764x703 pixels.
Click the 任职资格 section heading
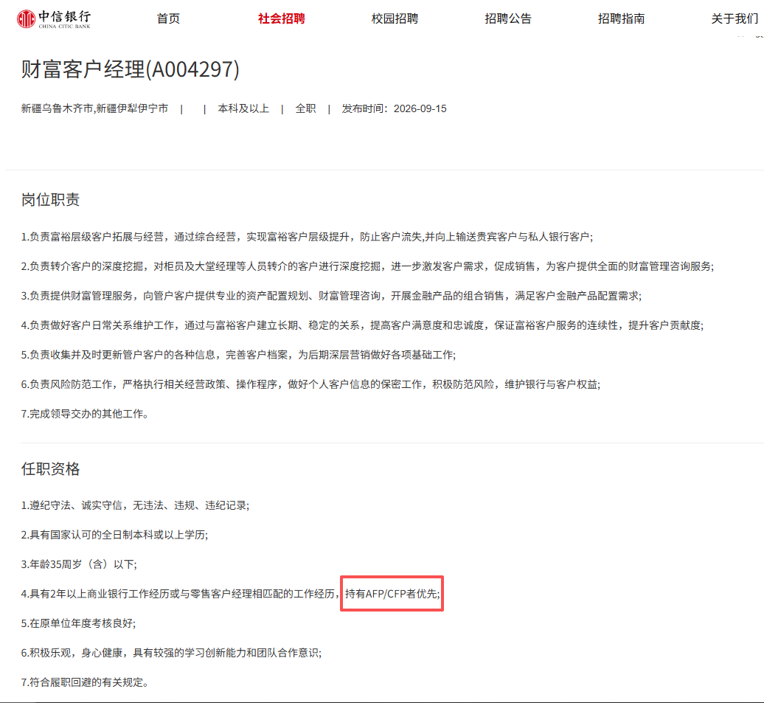click(x=51, y=469)
